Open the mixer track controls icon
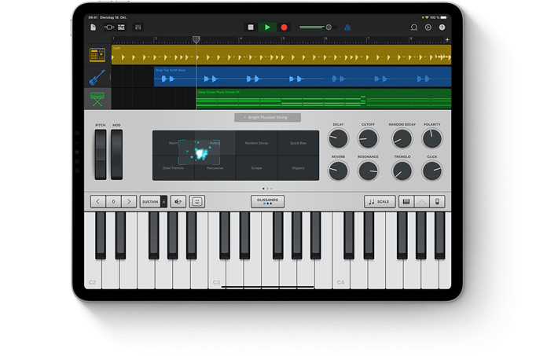 tap(138, 28)
